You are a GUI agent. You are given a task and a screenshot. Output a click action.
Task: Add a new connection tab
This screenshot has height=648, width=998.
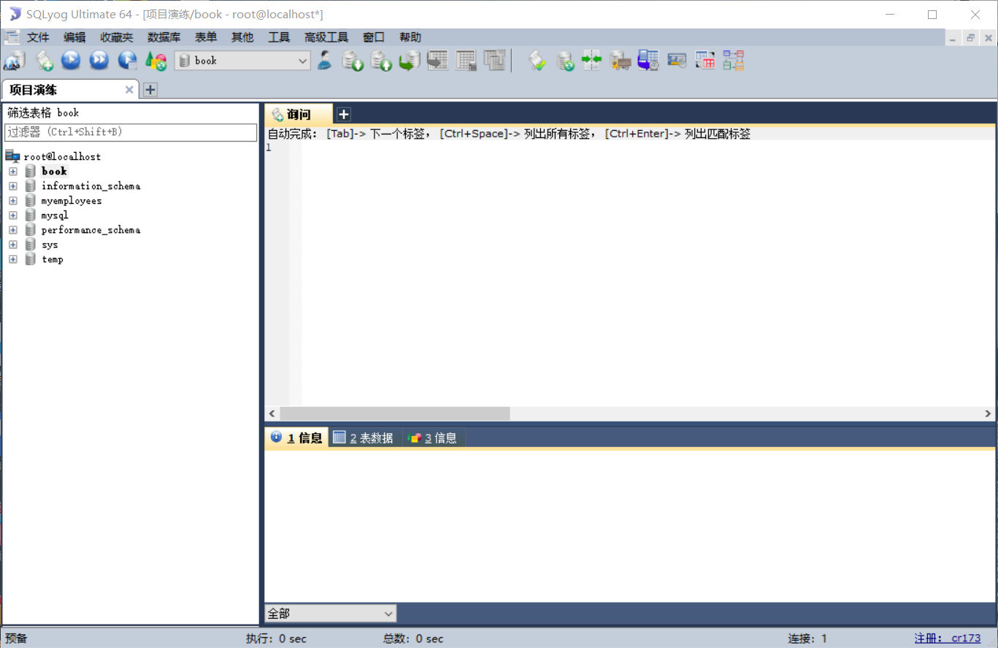pos(150,90)
